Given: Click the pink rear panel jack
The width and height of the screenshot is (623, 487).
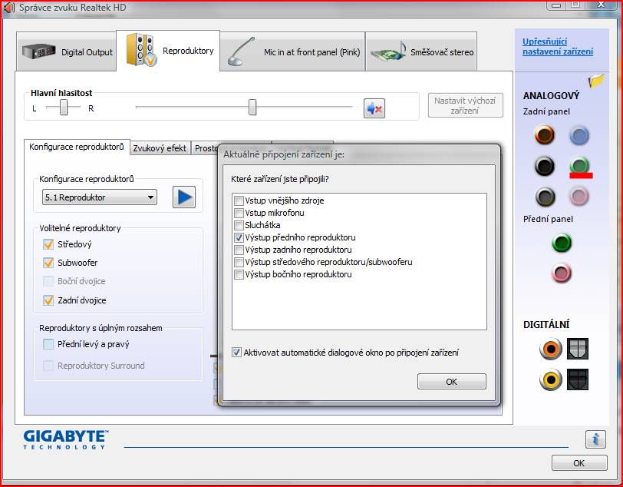Looking at the screenshot, I should click(x=579, y=197).
